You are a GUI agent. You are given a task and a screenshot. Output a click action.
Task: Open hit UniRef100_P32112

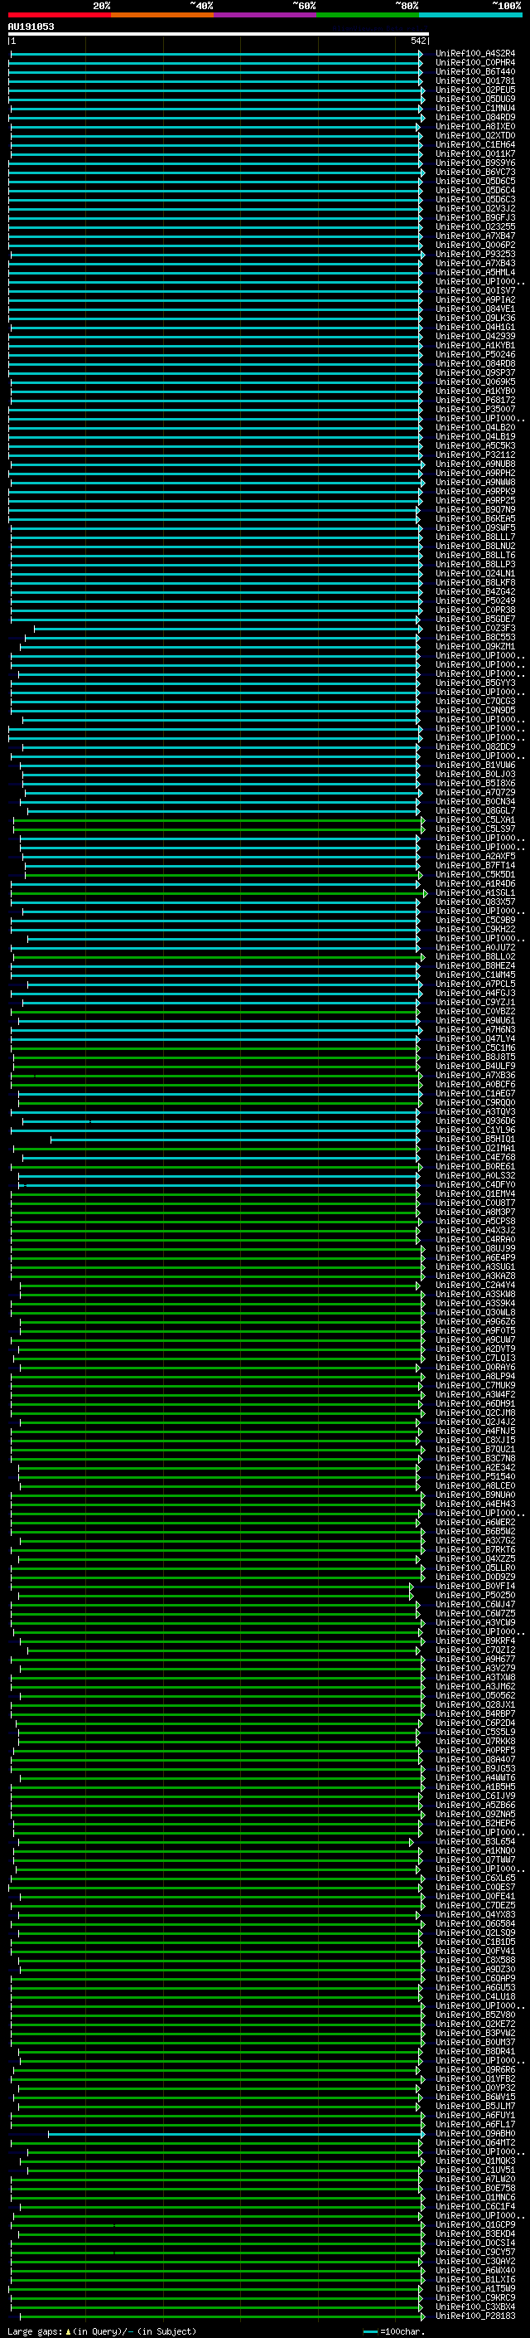click(475, 454)
